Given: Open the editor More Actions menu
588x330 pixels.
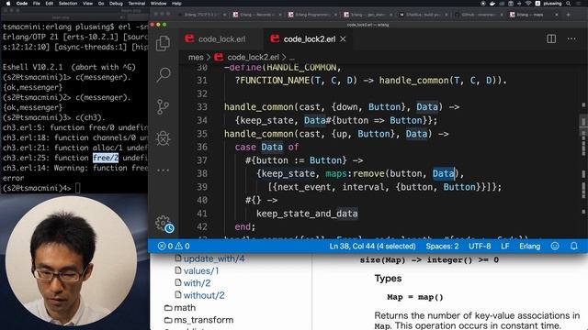Looking at the screenshot, I should tap(571, 38).
